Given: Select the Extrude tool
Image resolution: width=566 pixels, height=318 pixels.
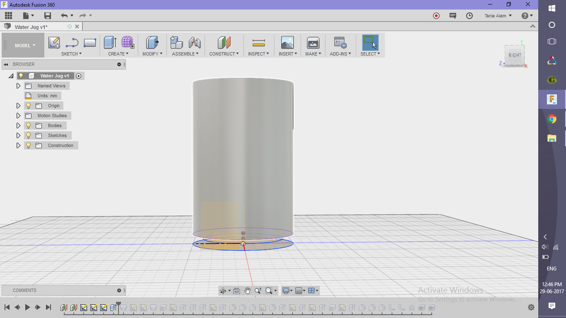Looking at the screenshot, I should coord(110,43).
